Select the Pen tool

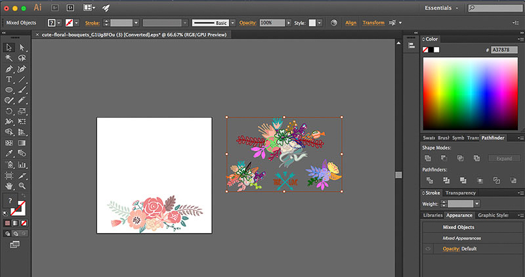point(9,69)
